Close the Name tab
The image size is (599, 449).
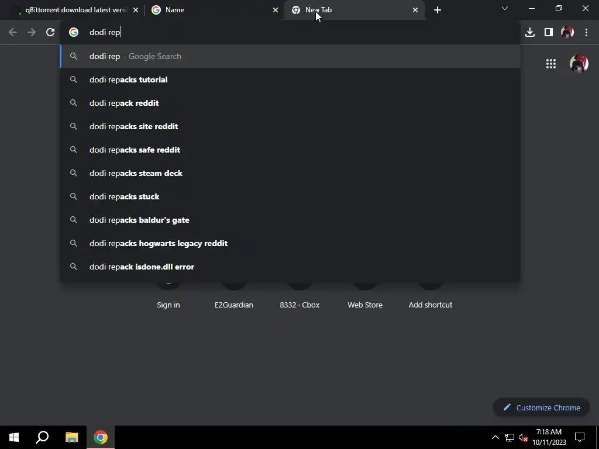point(276,10)
